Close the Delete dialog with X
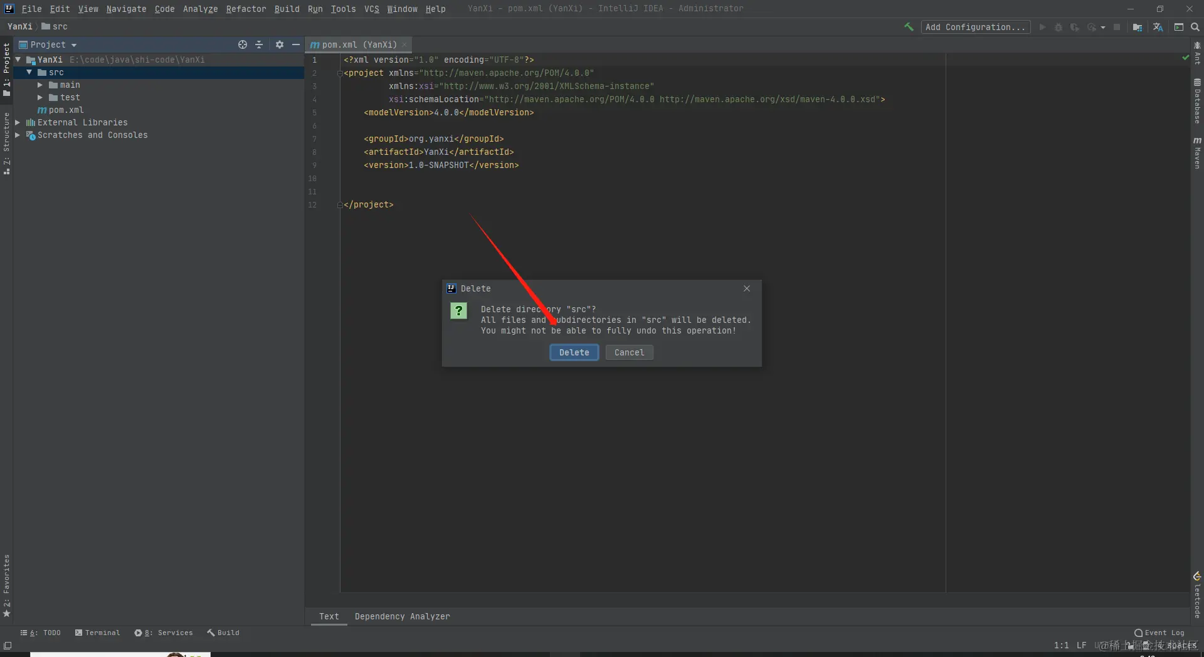Viewport: 1204px width, 657px height. click(x=747, y=288)
